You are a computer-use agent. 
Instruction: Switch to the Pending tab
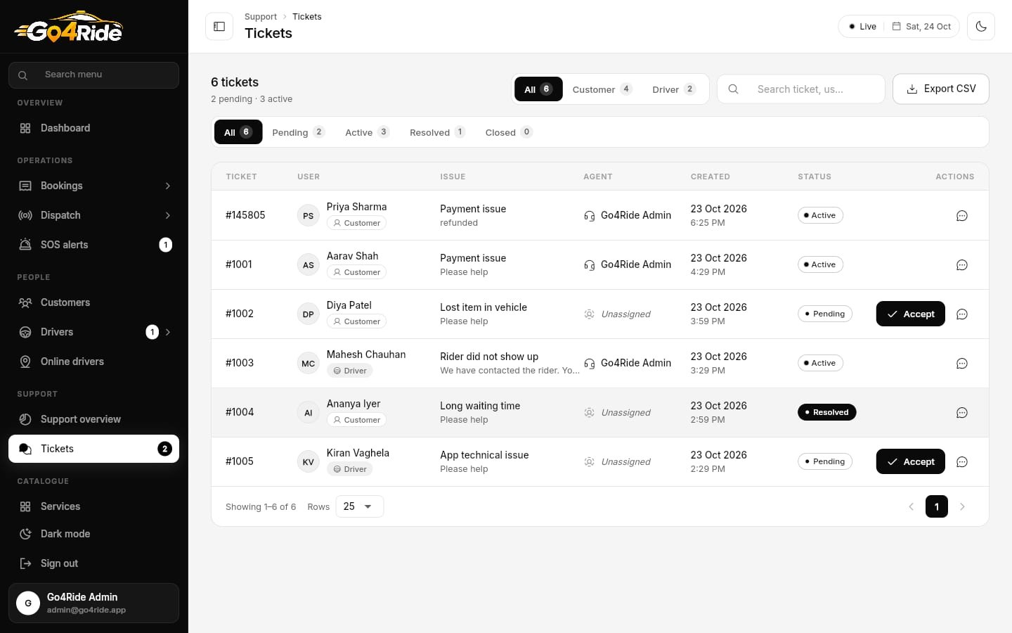298,132
